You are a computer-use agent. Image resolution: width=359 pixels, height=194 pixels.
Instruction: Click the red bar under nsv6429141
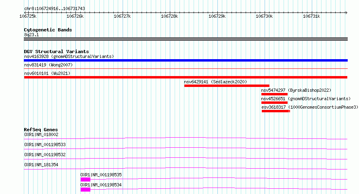point(227,86)
